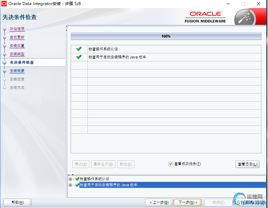Proceed with 下一步(N) button
This screenshot has height=208, width=268.
pyautogui.click(x=188, y=203)
